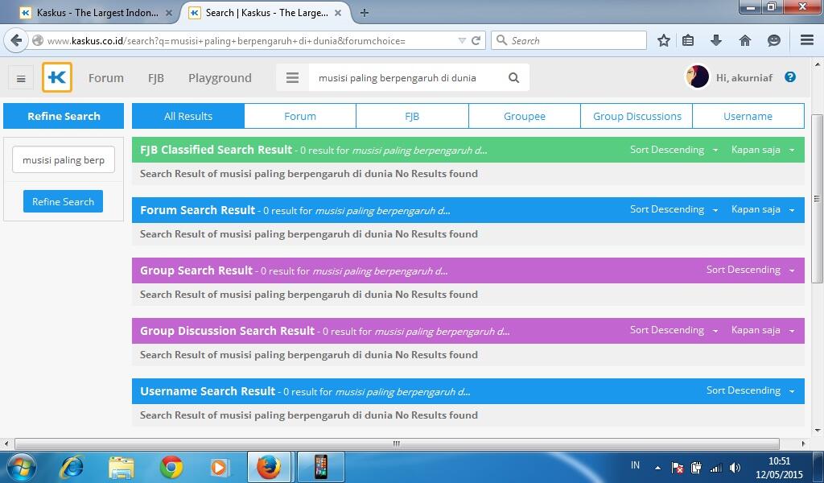Show bookmarks list icon

(688, 40)
